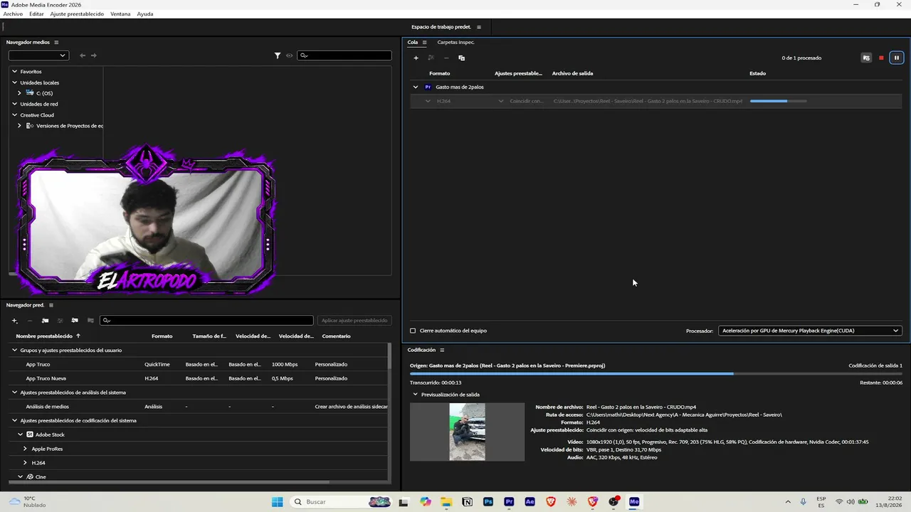911x512 pixels.
Task: Collapse the Creative Cloud node
Action: pos(14,115)
